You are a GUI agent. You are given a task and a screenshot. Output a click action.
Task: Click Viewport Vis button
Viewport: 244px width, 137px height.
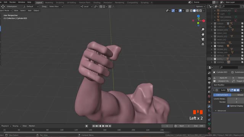click(x=222, y=81)
